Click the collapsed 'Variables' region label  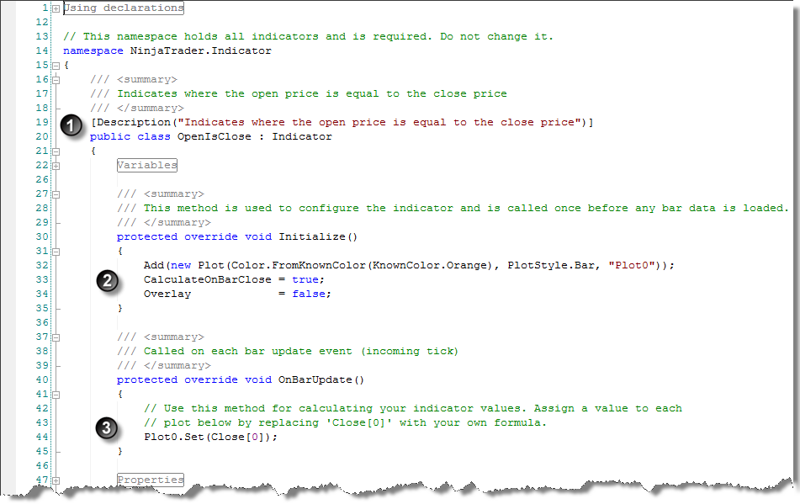(147, 165)
